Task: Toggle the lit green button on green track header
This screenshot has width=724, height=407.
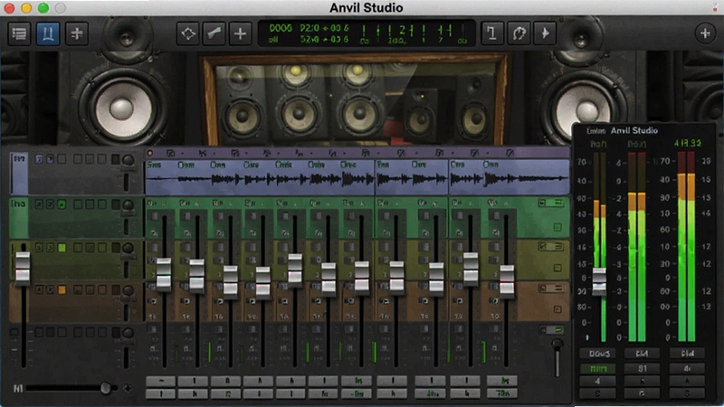Action: [x=62, y=204]
